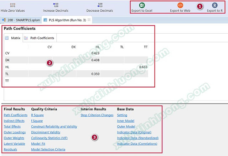Screen dimensions: 228x156
Task: Open the Discriminant Validity link
Action: 46,132
